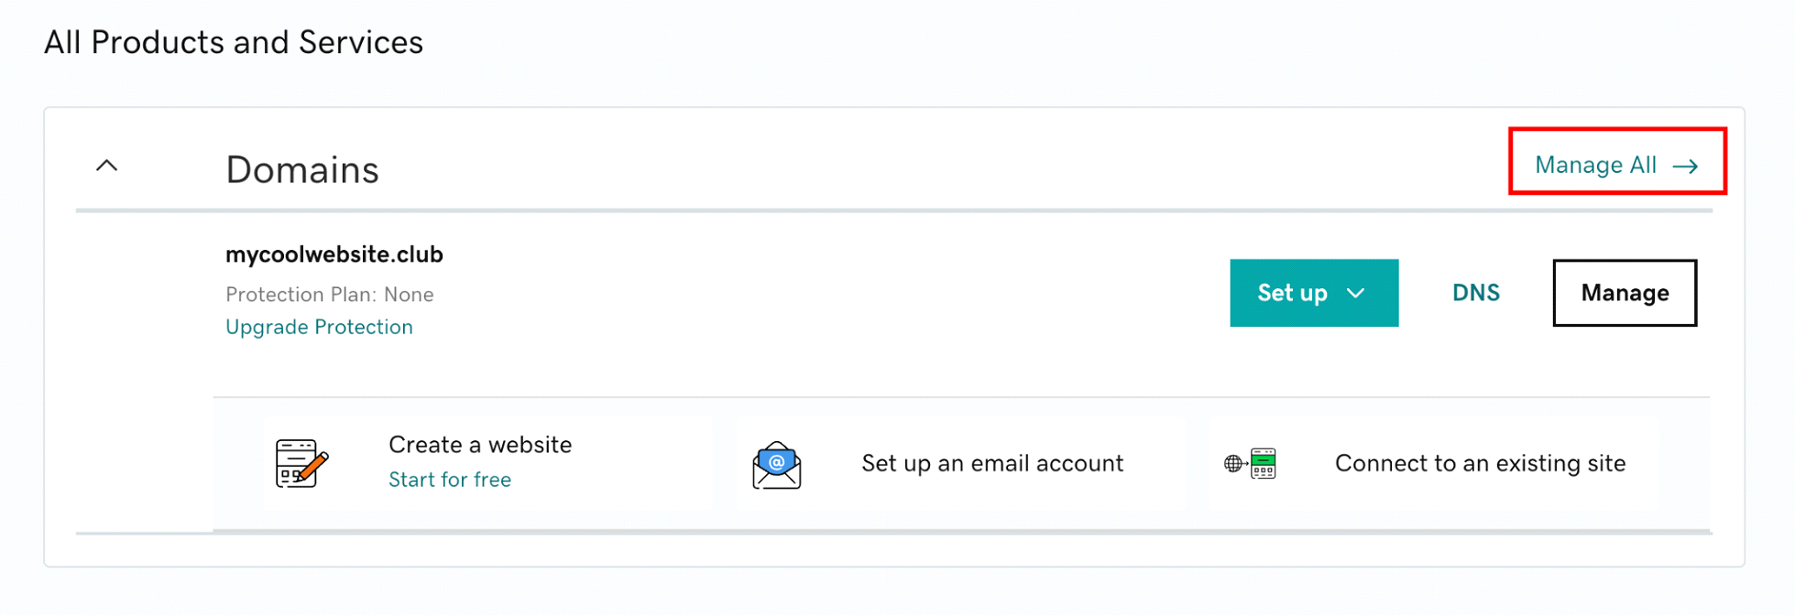1795x615 pixels.
Task: Select the All Products and Services heading
Action: click(x=234, y=41)
